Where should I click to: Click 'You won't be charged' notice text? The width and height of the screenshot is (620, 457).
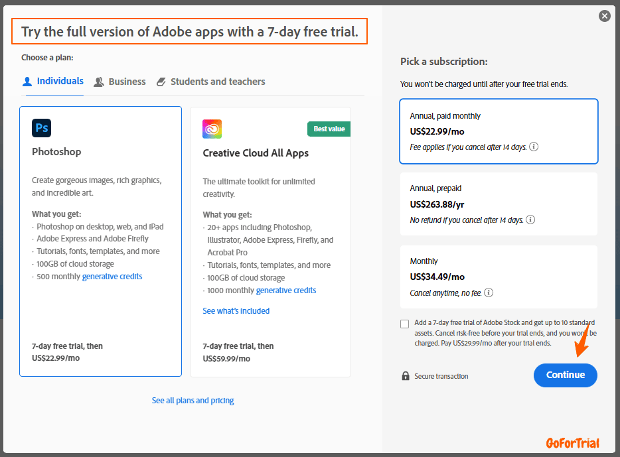[484, 84]
